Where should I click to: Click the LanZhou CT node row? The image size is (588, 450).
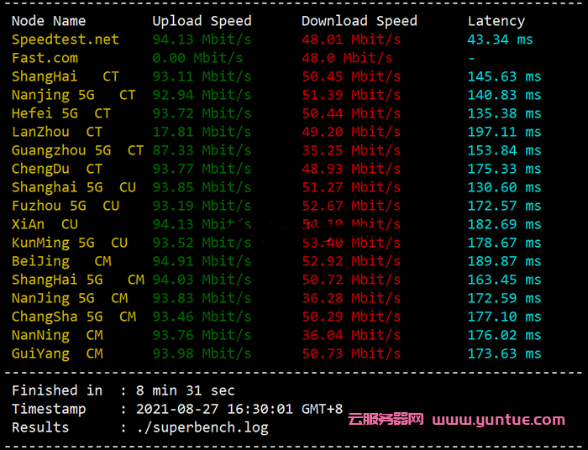[x=57, y=132]
